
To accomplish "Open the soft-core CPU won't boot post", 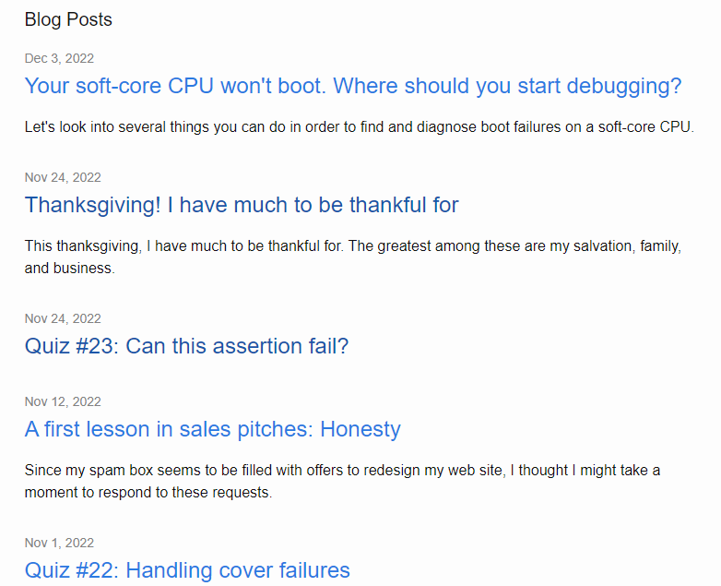I will [352, 86].
